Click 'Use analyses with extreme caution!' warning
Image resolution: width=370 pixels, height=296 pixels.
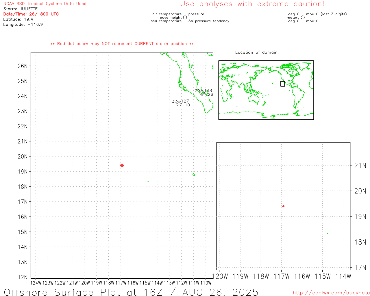(x=252, y=4)
